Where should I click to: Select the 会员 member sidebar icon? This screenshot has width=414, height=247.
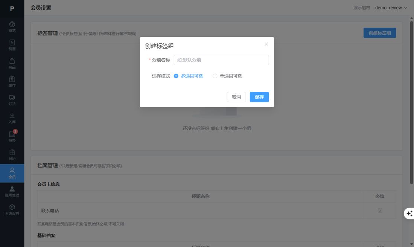pyautogui.click(x=12, y=173)
